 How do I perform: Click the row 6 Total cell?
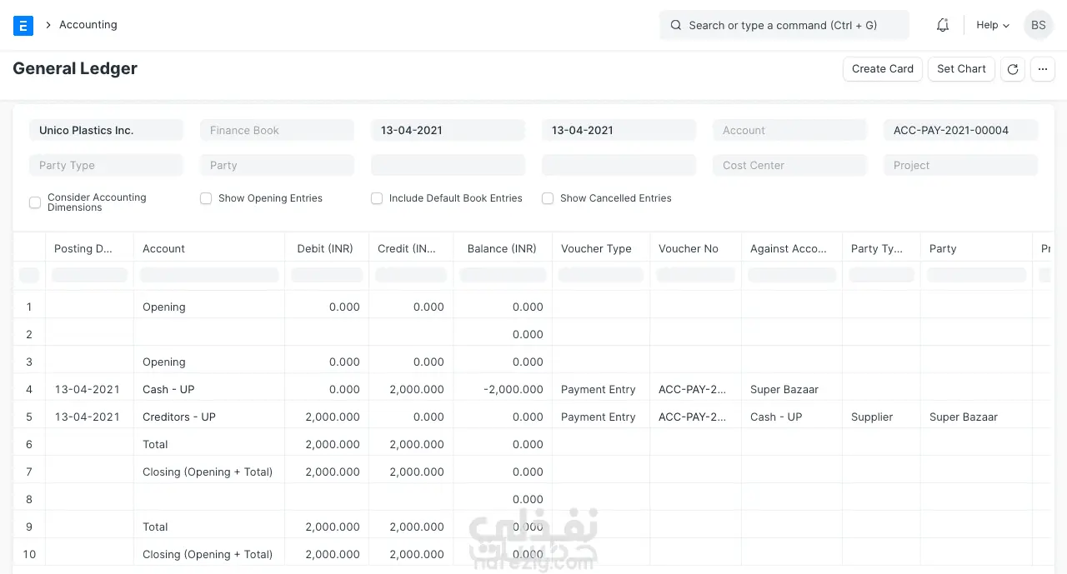pyautogui.click(x=209, y=444)
